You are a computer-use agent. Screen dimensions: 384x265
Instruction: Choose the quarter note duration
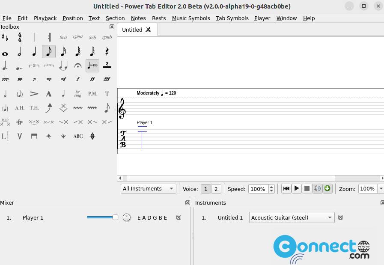click(34, 51)
